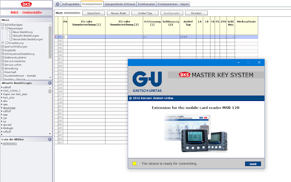The width and height of the screenshot is (291, 182).
Task: Open the MKS - Onlinehilfe link
Action: click(x=26, y=12)
